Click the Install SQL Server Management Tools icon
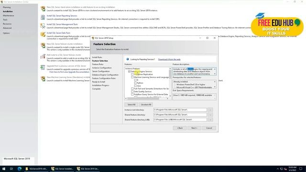 [x=43, y=26]
